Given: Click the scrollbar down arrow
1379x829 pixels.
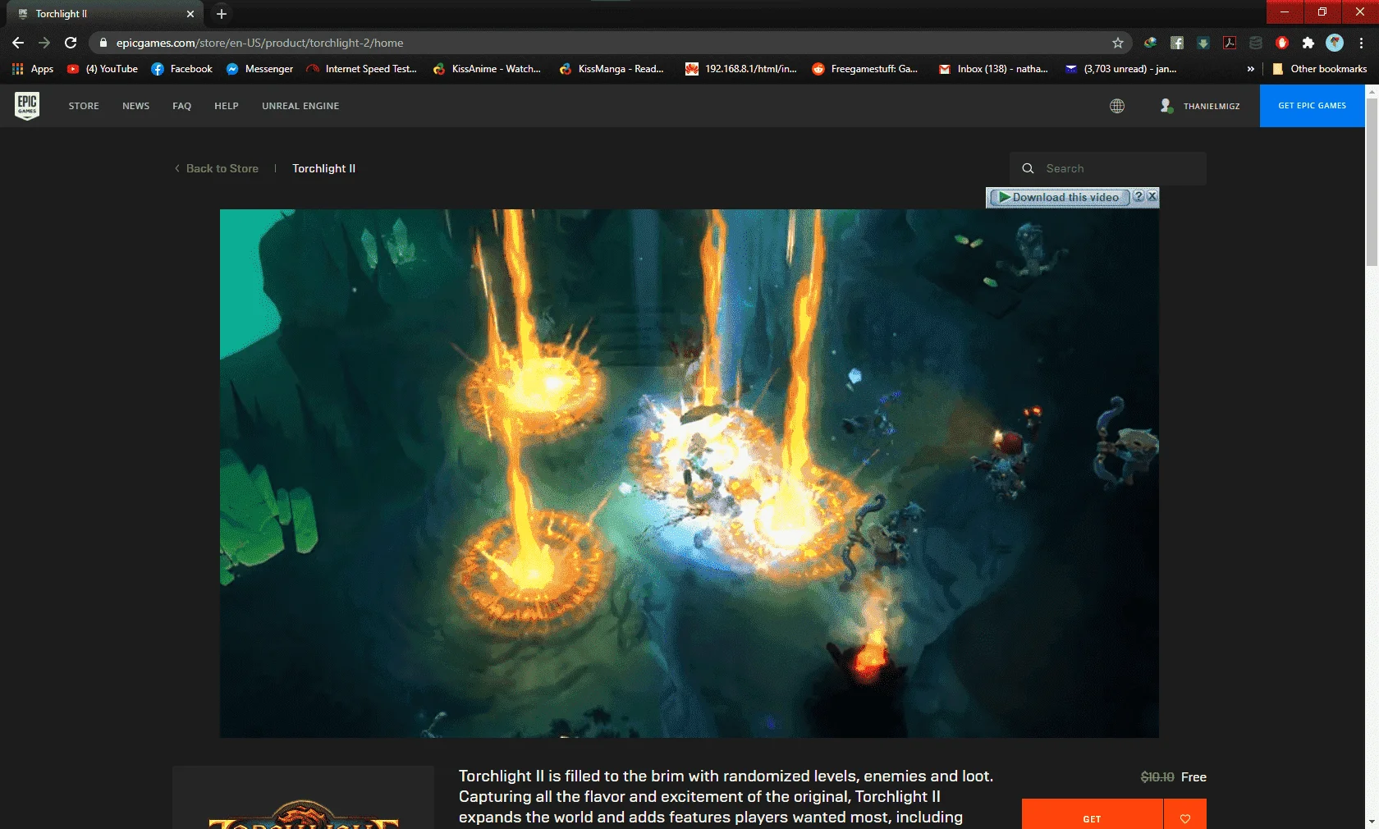Looking at the screenshot, I should click(1372, 822).
